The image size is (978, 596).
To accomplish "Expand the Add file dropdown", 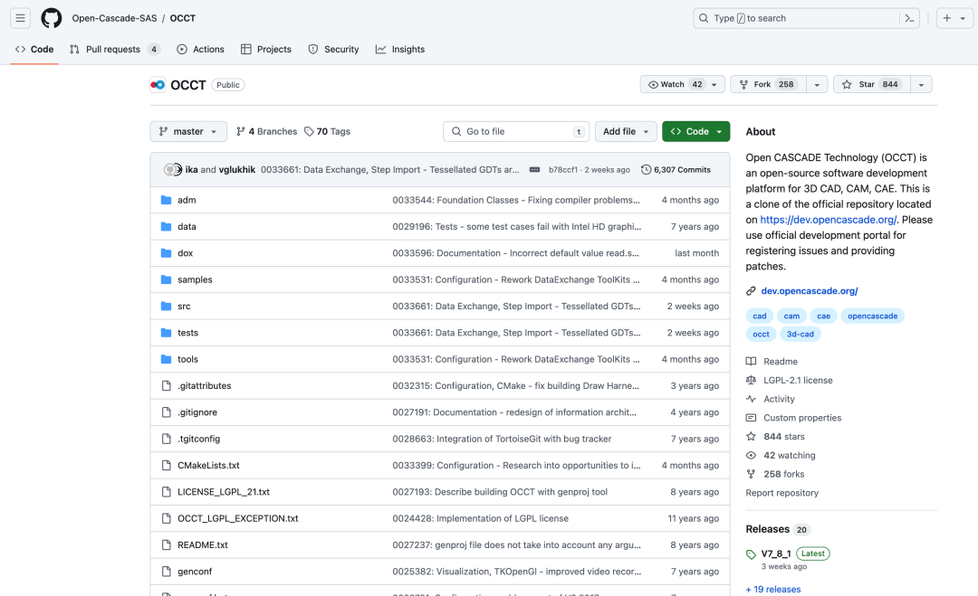I will tap(626, 131).
